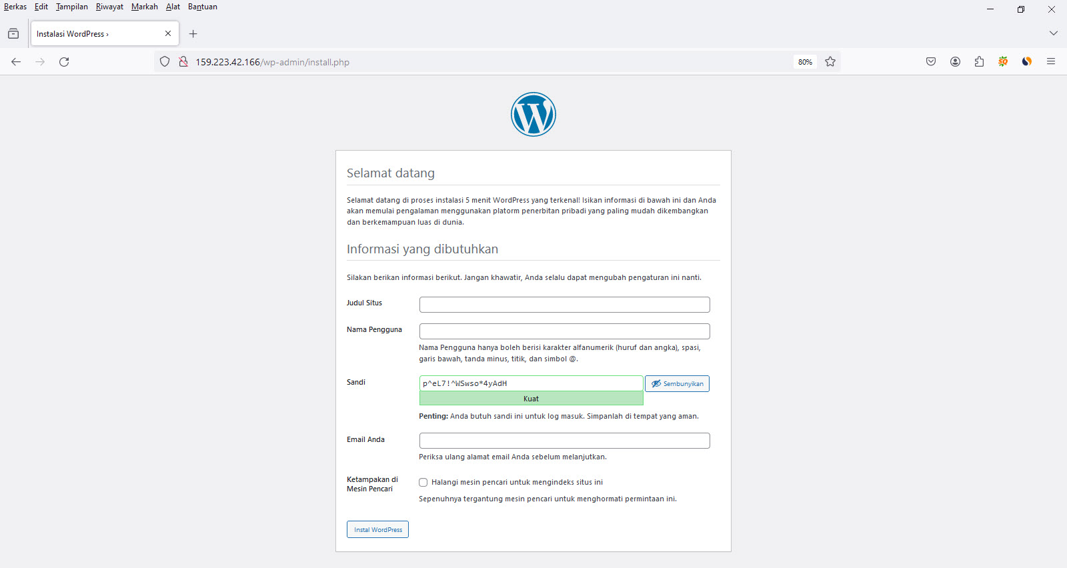Go back to the previous page
Viewport: 1067px width, 568px height.
coord(16,62)
